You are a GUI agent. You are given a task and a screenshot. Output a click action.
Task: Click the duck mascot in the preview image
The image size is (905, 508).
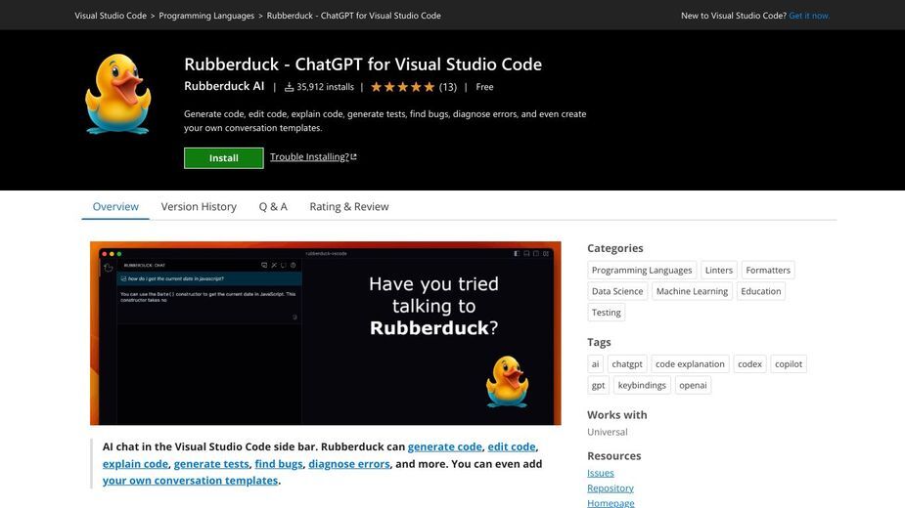click(507, 382)
